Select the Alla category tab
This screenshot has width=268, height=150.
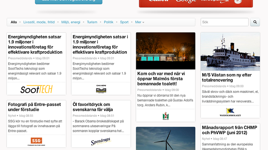click(14, 22)
